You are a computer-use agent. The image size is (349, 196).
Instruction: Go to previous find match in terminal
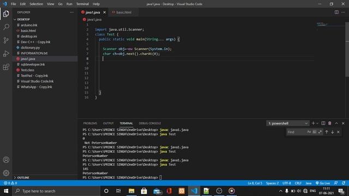pos(327,132)
